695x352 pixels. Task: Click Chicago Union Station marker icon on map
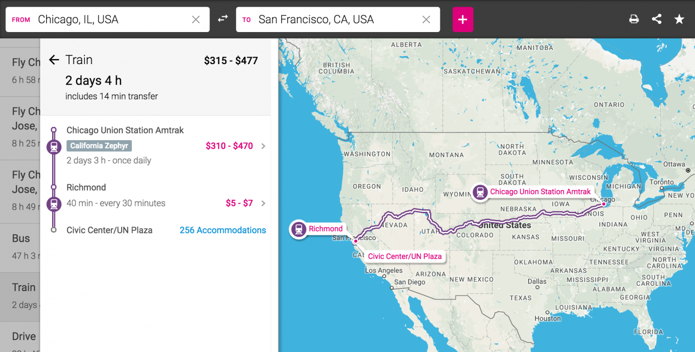(480, 192)
